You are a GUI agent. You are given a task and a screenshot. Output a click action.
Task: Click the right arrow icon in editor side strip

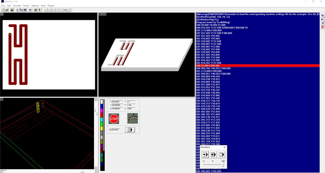tap(322, 23)
